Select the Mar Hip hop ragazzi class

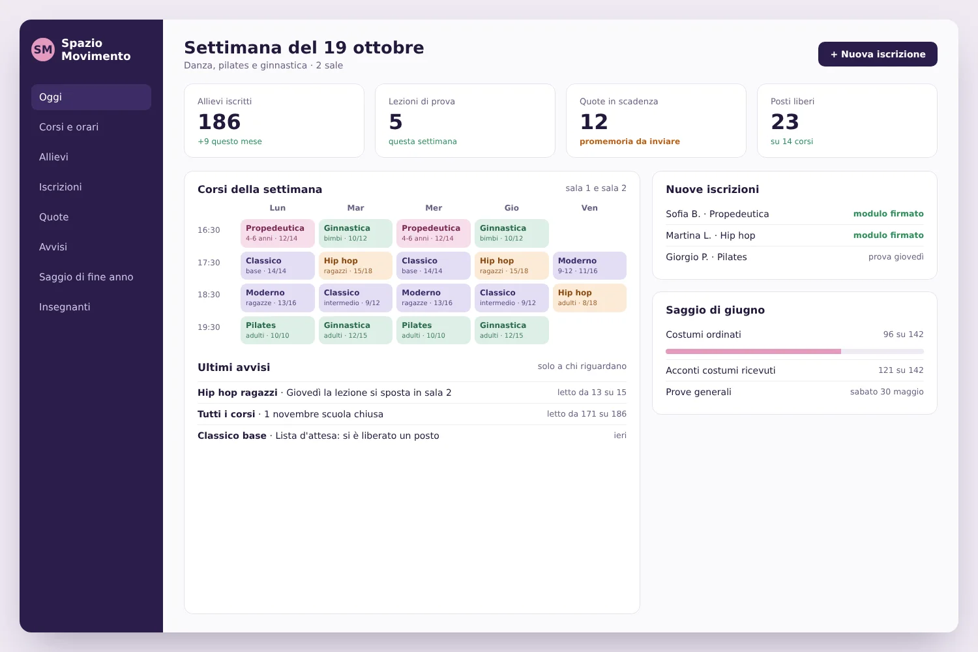(355, 265)
